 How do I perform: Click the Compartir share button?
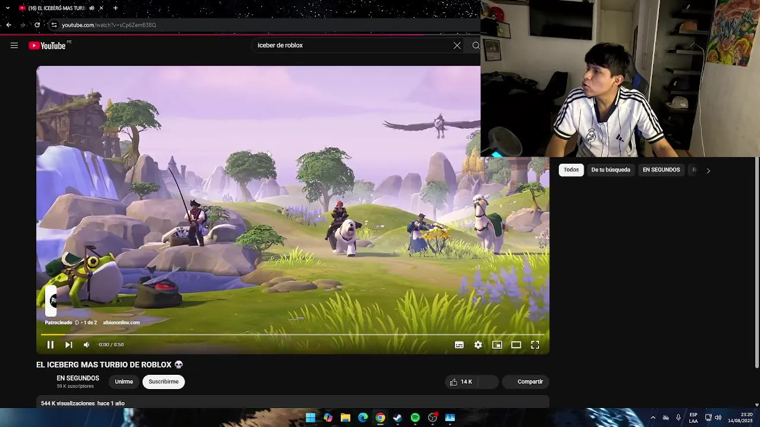point(525,382)
